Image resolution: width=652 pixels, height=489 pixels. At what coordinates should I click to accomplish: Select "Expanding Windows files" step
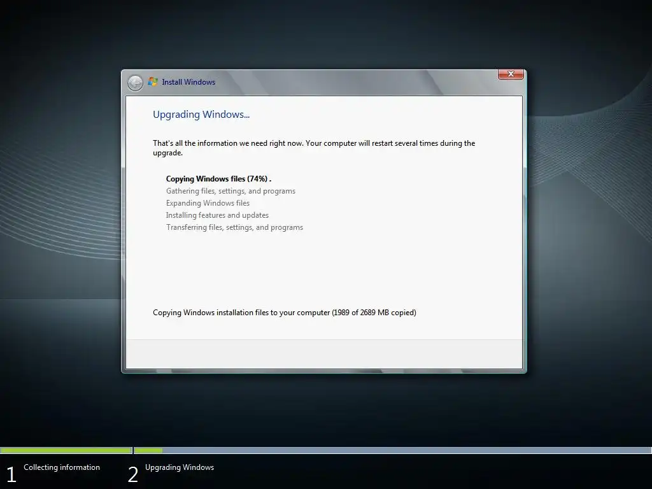(208, 203)
